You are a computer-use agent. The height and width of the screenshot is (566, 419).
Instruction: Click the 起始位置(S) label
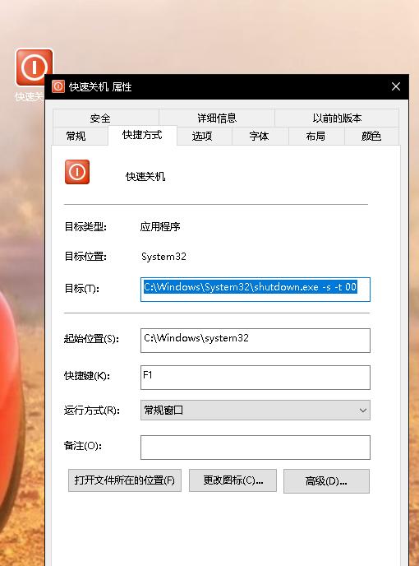[91, 339]
